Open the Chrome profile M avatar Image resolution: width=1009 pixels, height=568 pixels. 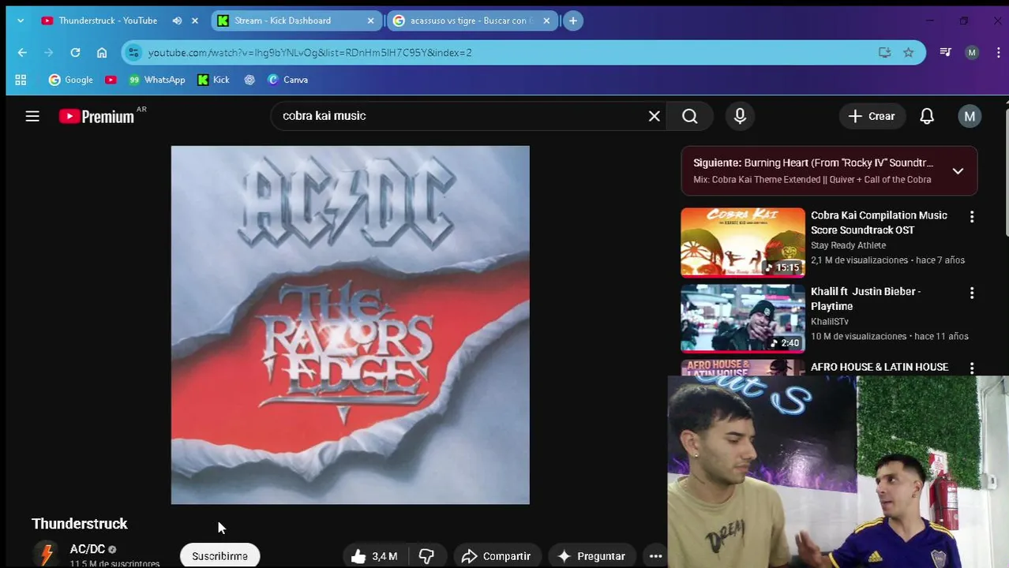972,52
